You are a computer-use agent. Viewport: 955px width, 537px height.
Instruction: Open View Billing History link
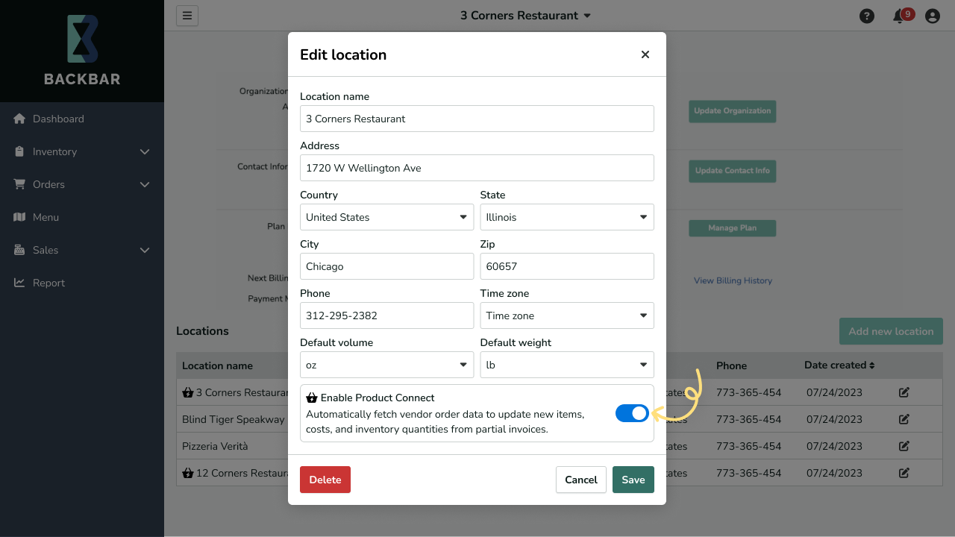coord(733,280)
